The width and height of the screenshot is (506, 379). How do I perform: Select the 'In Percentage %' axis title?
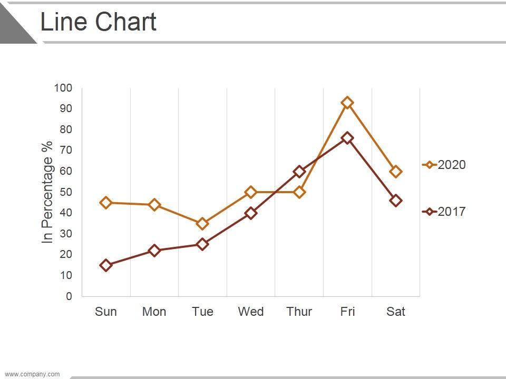click(x=48, y=192)
